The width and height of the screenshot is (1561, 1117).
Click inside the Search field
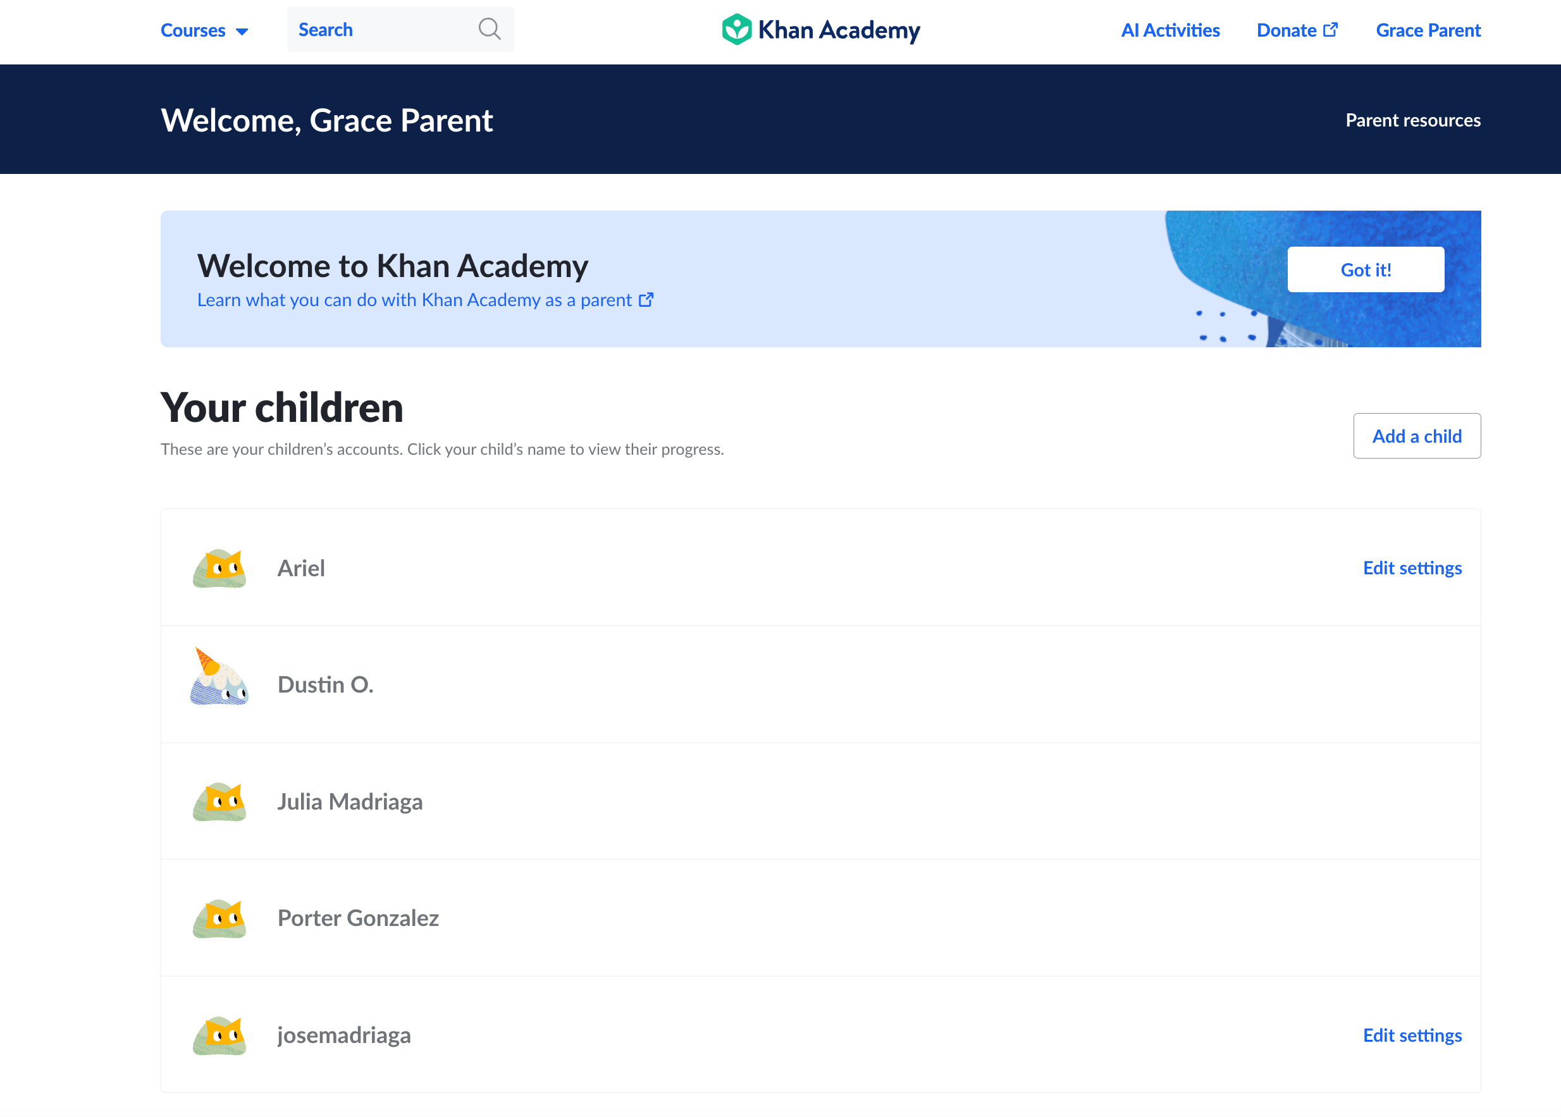tap(378, 29)
